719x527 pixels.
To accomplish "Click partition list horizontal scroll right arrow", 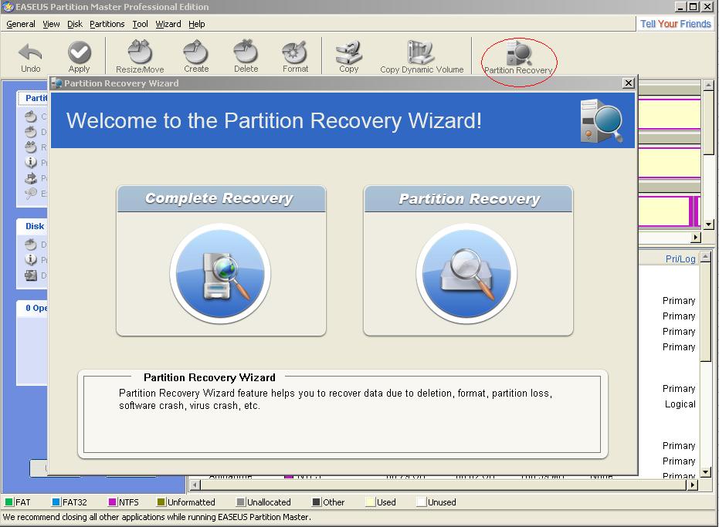I will coord(693,485).
